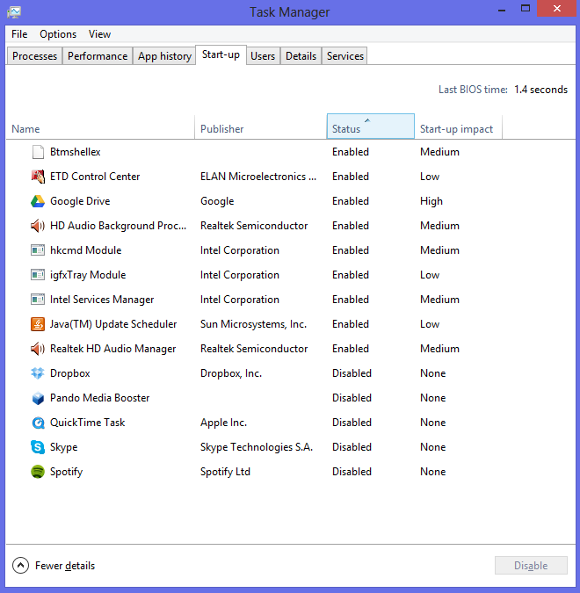Screen dimensions: 580x593
Task: Click the Realtek HD Audio Manager speaker icon
Action: pos(38,349)
